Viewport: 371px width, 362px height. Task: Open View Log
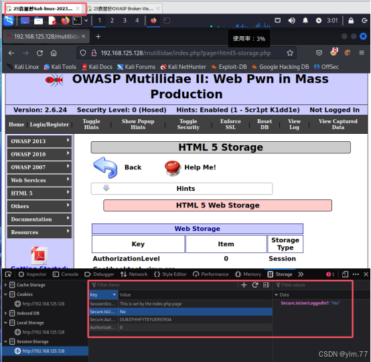click(294, 124)
